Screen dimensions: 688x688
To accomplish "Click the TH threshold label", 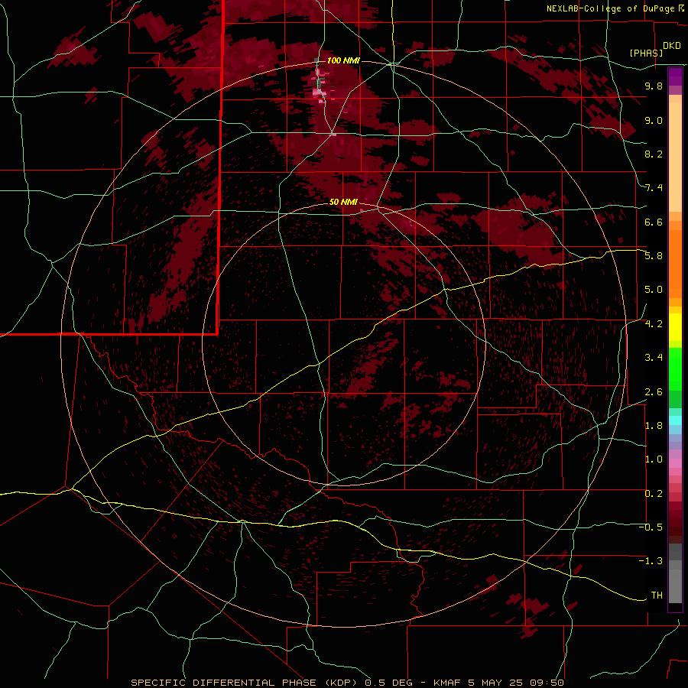I will tap(657, 596).
